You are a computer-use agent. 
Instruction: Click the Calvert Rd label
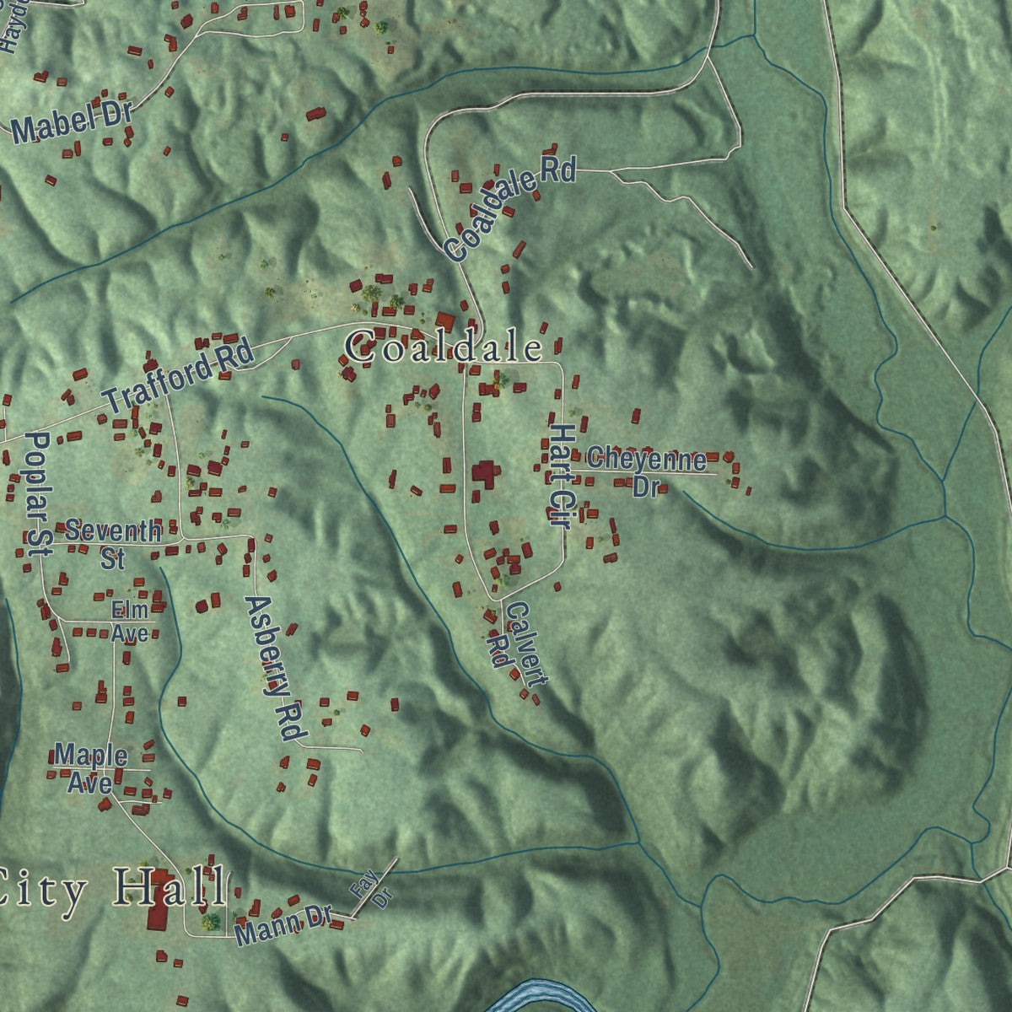(516, 643)
